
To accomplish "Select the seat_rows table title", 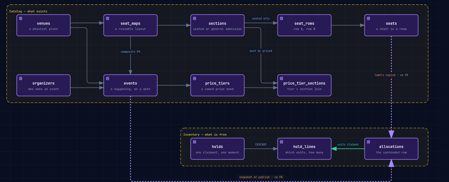I will tap(304, 24).
